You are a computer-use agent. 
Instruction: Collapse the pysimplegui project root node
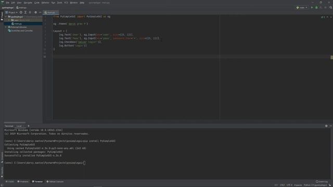pyautogui.click(x=6, y=17)
